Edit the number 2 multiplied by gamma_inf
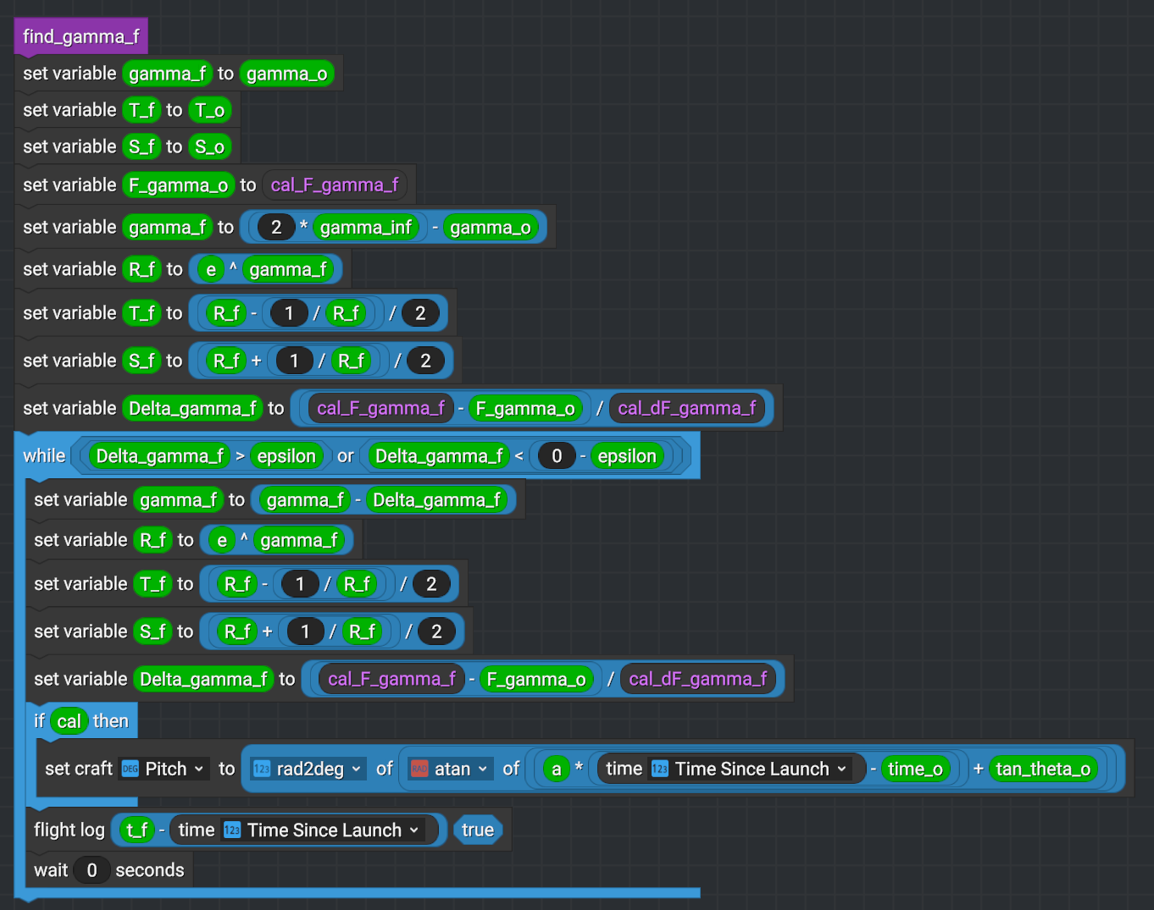 tap(276, 227)
